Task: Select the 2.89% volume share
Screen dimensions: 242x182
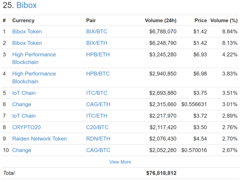Action: coord(230,116)
